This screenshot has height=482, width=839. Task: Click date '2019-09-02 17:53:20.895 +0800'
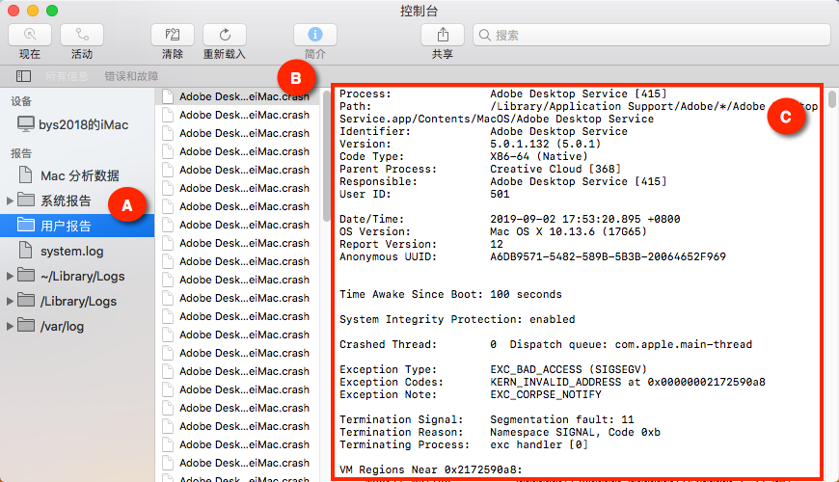[584, 220]
